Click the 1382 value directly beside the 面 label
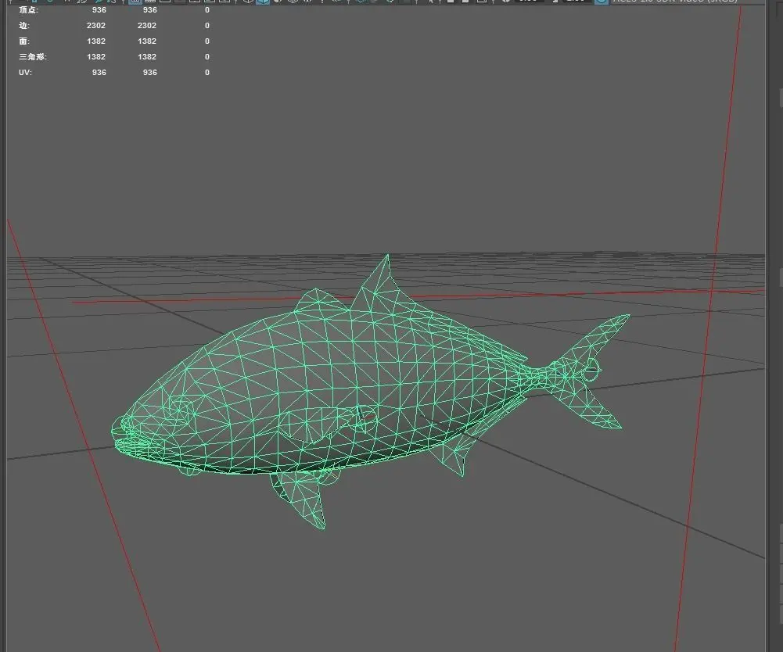 96,41
